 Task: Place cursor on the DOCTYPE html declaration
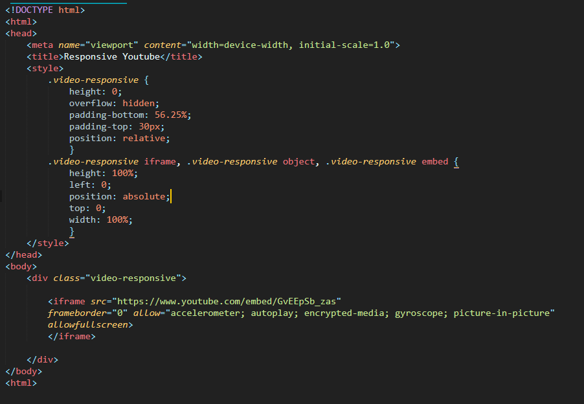click(x=45, y=10)
